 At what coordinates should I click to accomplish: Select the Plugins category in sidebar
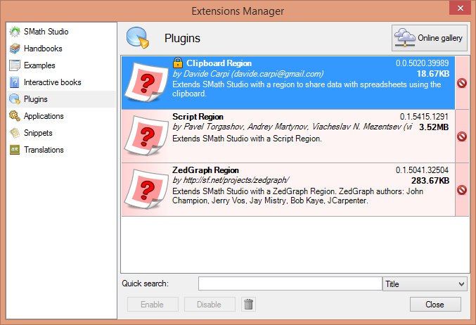(35, 99)
